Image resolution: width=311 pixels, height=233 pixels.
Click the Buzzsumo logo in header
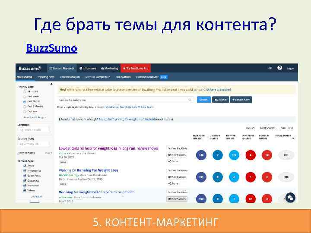[x=30, y=68]
